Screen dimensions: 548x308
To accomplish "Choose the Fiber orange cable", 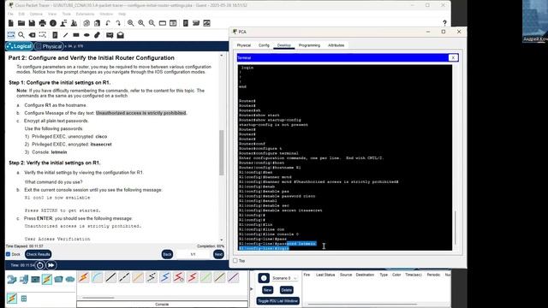I will pos(138,277).
